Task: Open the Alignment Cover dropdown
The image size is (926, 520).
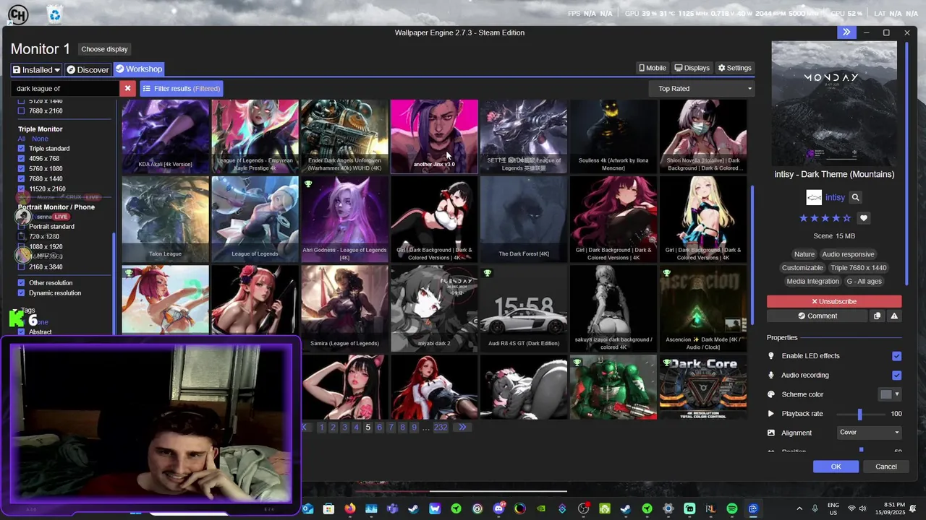Action: (x=869, y=433)
